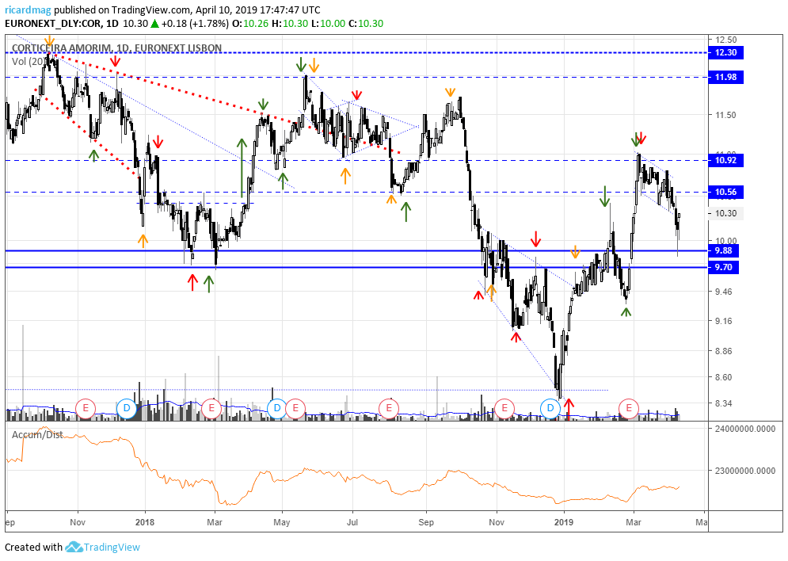The height and width of the screenshot is (561, 788).
Task: Click the 11.98 price level label
Action: click(x=725, y=77)
